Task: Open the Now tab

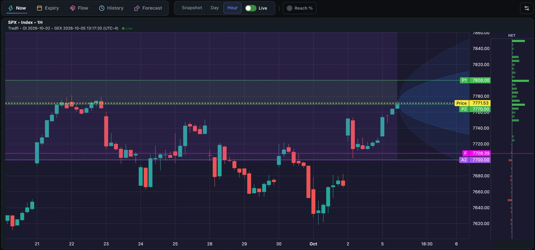Action: click(17, 8)
